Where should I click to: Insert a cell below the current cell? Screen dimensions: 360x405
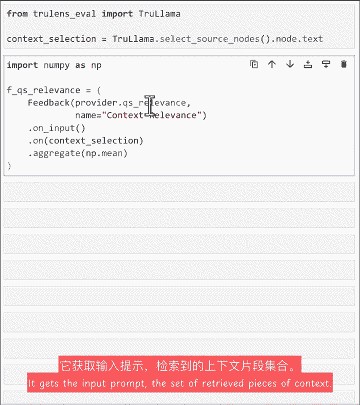[x=326, y=64]
